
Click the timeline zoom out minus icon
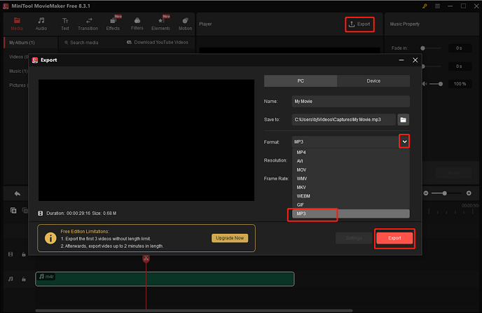pyautogui.click(x=426, y=193)
